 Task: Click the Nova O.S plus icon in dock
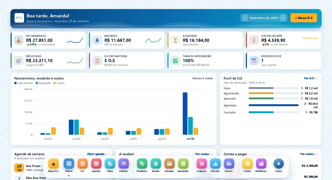53,164
